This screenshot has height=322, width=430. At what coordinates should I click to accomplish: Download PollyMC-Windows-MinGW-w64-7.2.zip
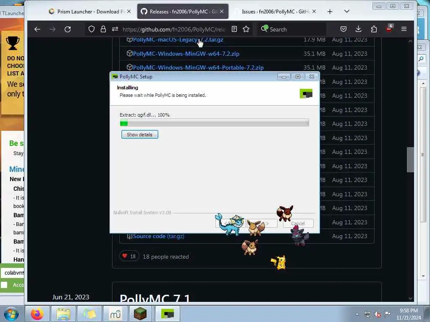click(186, 54)
